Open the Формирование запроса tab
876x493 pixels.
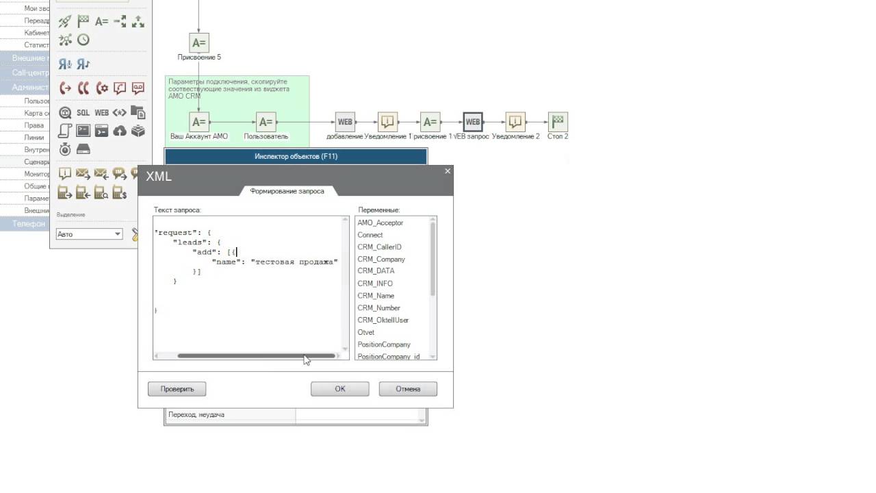click(287, 191)
